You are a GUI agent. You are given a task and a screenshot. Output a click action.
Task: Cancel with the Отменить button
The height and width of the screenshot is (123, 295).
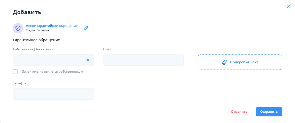point(239,112)
